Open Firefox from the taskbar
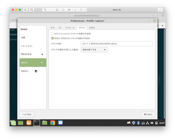The image size is (175, 139). (x=29, y=123)
